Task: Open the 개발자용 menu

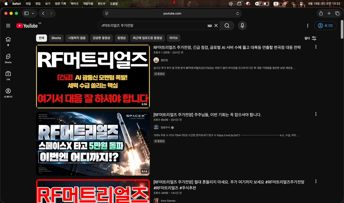Action: (88, 3)
